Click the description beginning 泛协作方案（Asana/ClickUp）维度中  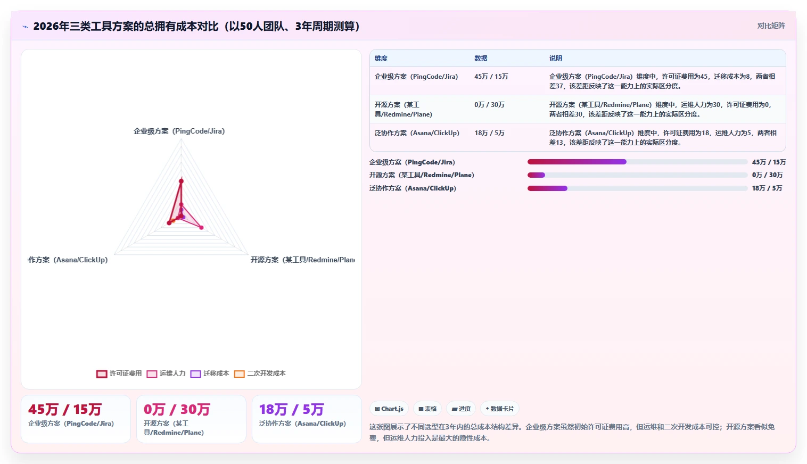pyautogui.click(x=663, y=138)
